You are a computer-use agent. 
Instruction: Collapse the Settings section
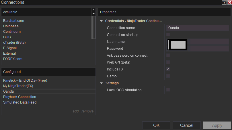click(x=101, y=83)
